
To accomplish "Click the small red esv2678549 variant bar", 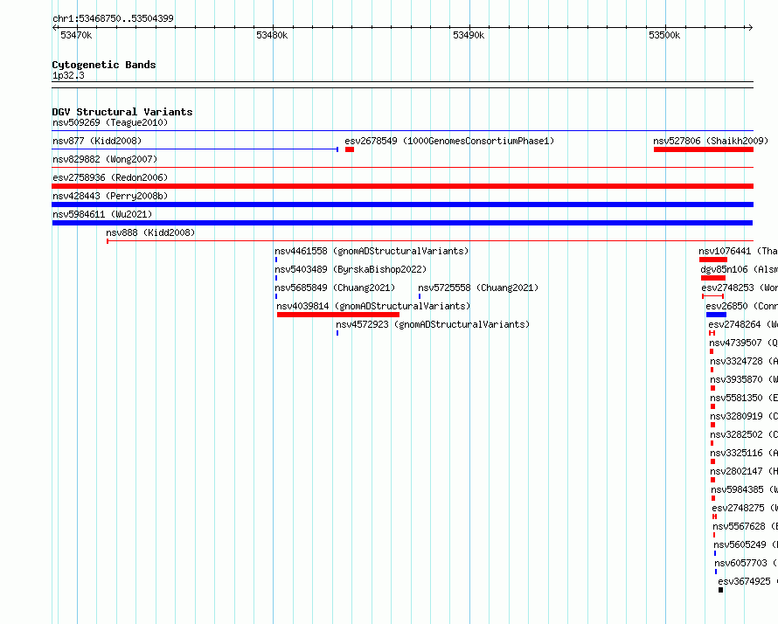I will pos(350,149).
